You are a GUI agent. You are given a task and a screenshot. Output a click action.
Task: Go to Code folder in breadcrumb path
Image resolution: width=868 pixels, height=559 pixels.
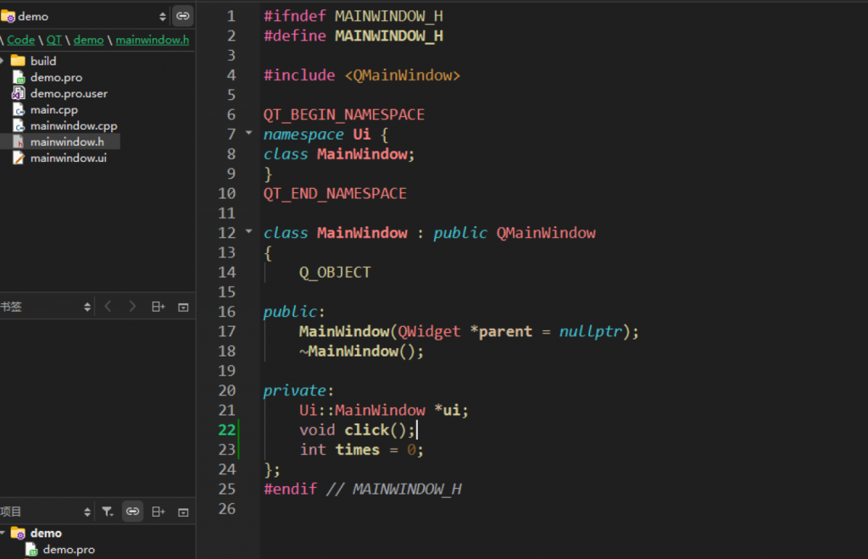[x=21, y=40]
